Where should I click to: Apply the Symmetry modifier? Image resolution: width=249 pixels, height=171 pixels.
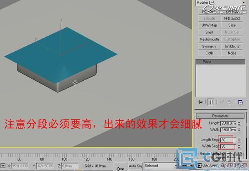coord(209,46)
